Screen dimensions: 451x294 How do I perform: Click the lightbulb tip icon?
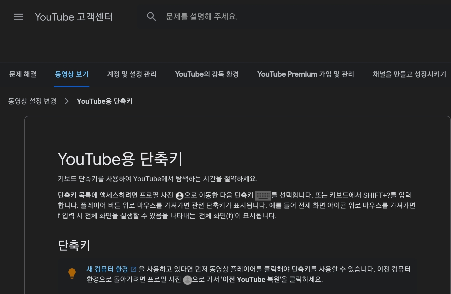pyautogui.click(x=72, y=273)
